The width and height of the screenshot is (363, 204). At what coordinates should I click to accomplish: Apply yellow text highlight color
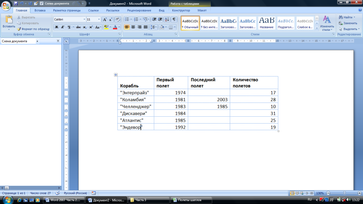pyautogui.click(x=106, y=27)
